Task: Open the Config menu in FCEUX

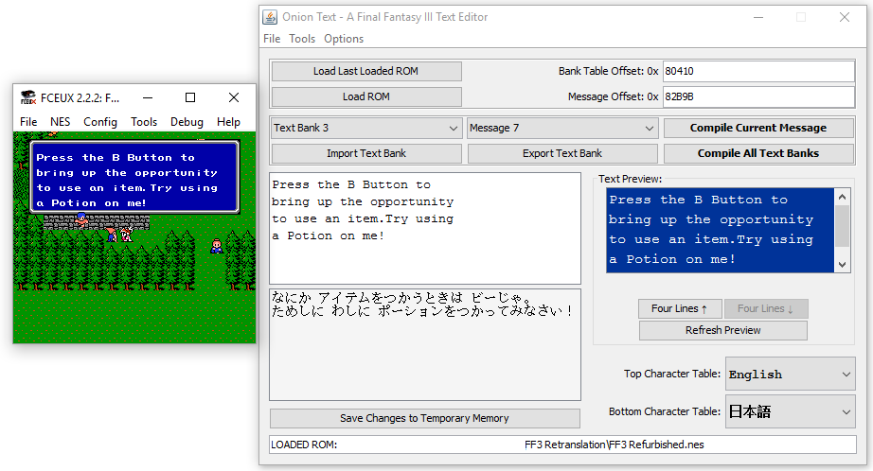Action: point(100,122)
